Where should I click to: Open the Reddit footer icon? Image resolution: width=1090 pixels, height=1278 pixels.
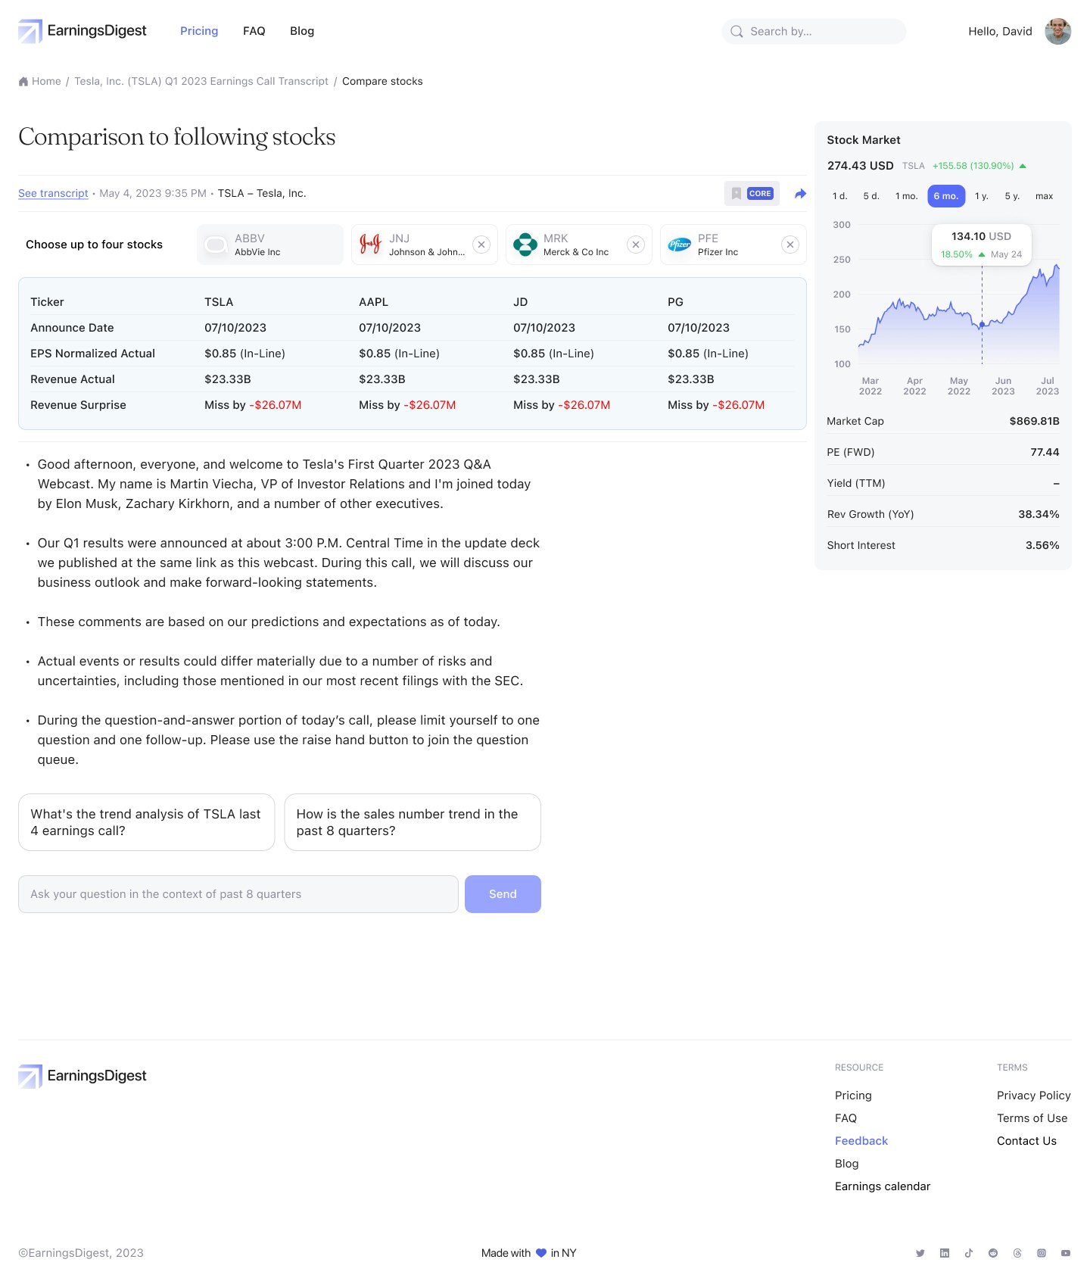tap(993, 1253)
